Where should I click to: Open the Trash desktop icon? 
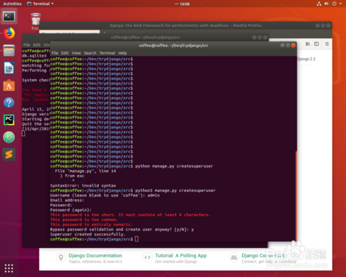coord(35,21)
